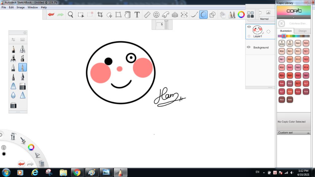Select the Pencil brush in brush palette
This screenshot has width=315, height=177.
coord(13,49)
